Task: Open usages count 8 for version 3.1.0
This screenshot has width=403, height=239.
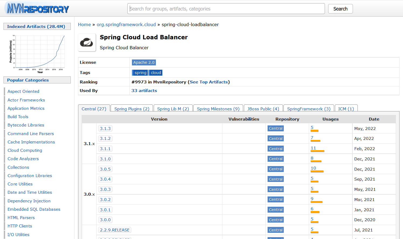Action: (312, 158)
